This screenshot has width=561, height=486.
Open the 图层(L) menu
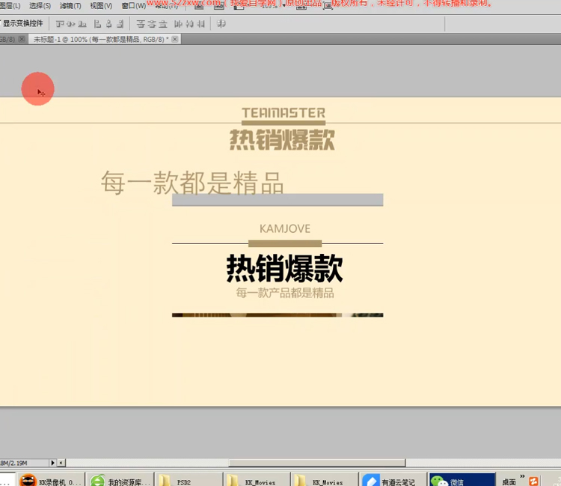10,6
